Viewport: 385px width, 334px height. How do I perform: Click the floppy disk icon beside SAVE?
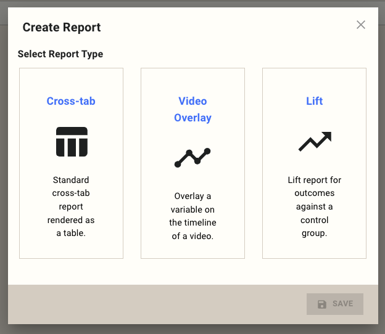(x=321, y=304)
